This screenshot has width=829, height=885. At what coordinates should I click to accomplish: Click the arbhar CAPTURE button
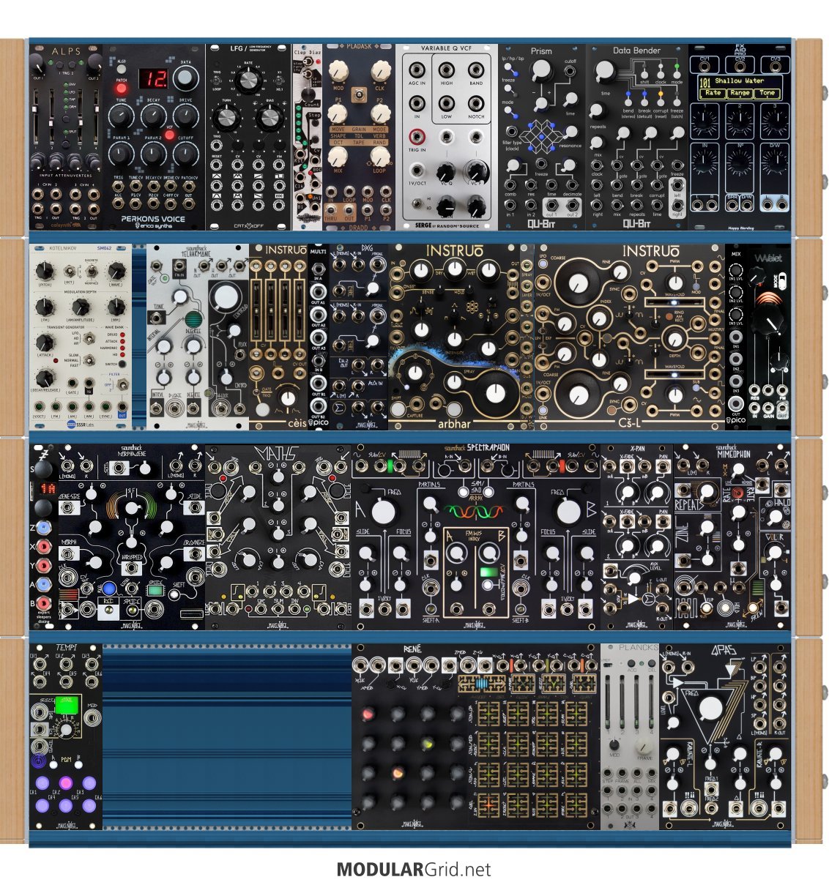pyautogui.click(x=416, y=408)
